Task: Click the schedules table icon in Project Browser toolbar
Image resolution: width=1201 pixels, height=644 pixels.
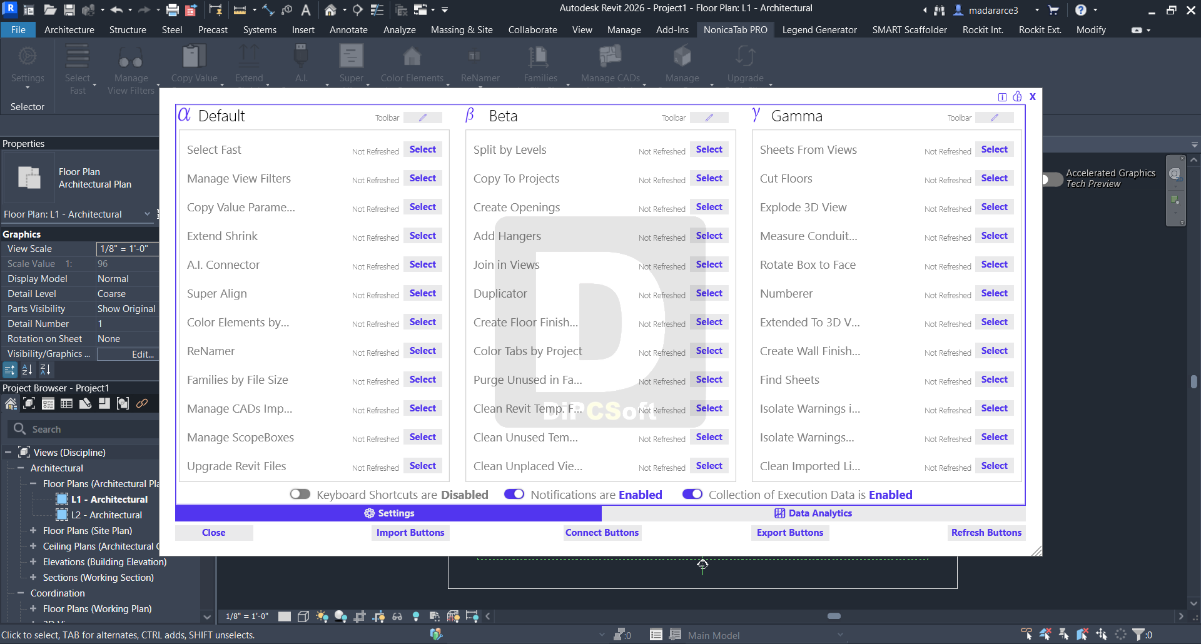Action: [67, 404]
